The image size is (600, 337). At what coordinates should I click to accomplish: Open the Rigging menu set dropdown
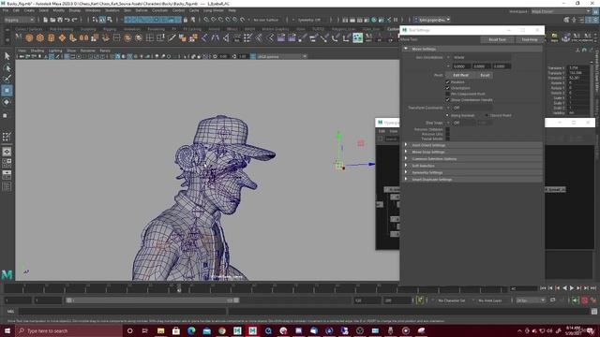[x=19, y=20]
